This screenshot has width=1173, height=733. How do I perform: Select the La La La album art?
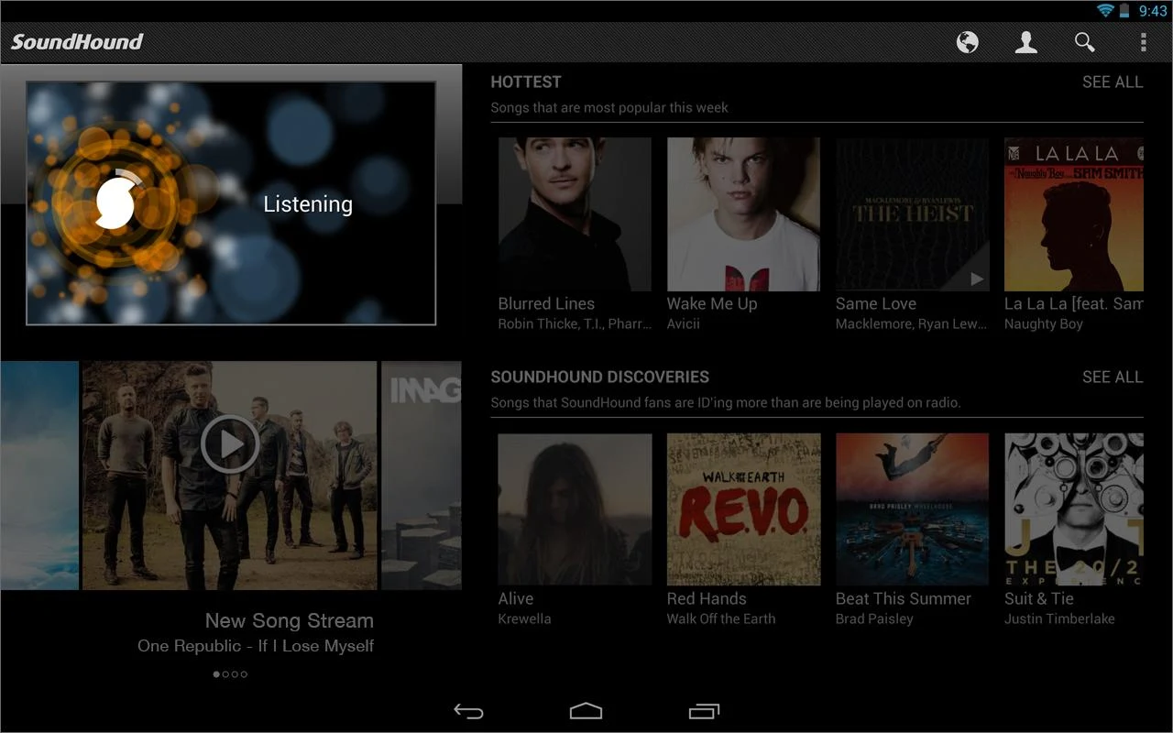(1074, 214)
